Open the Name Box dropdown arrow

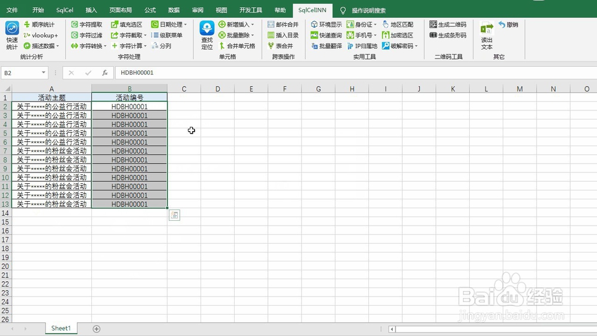click(x=44, y=72)
